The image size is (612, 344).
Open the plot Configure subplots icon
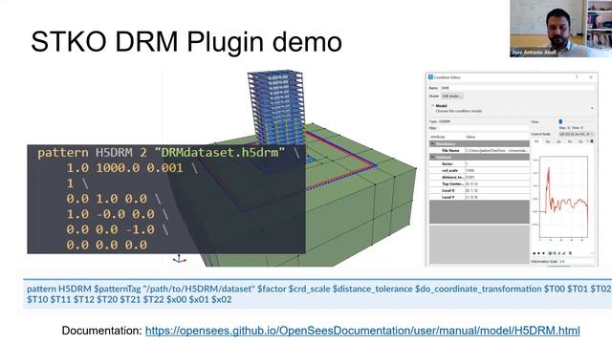pyautogui.click(x=559, y=253)
